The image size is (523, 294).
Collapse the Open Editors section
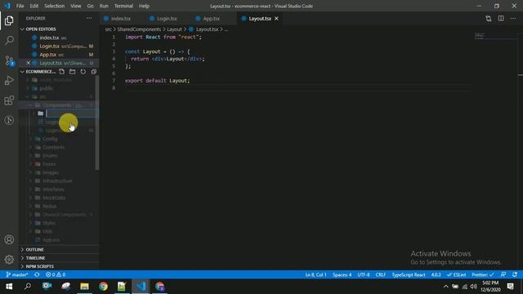point(22,29)
